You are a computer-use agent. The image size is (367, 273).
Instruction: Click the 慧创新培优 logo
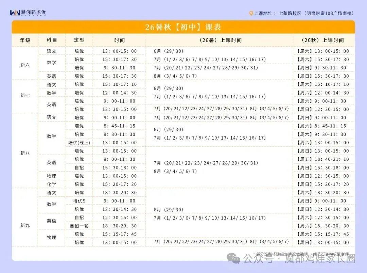28,13
